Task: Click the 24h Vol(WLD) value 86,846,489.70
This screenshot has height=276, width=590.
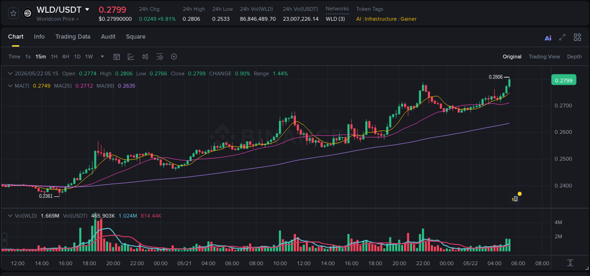Action: [x=258, y=19]
